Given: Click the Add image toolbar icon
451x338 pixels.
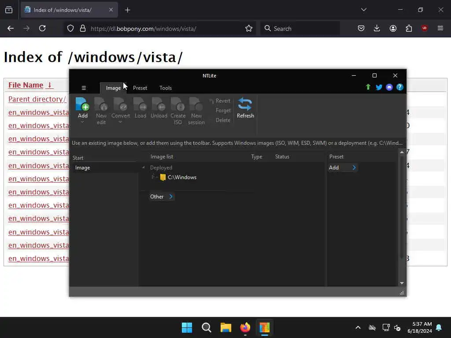Looking at the screenshot, I should (x=82, y=104).
